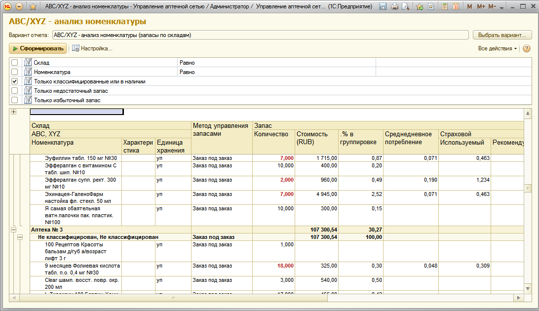Open the help question mark icon
539x311 pixels.
(x=527, y=48)
